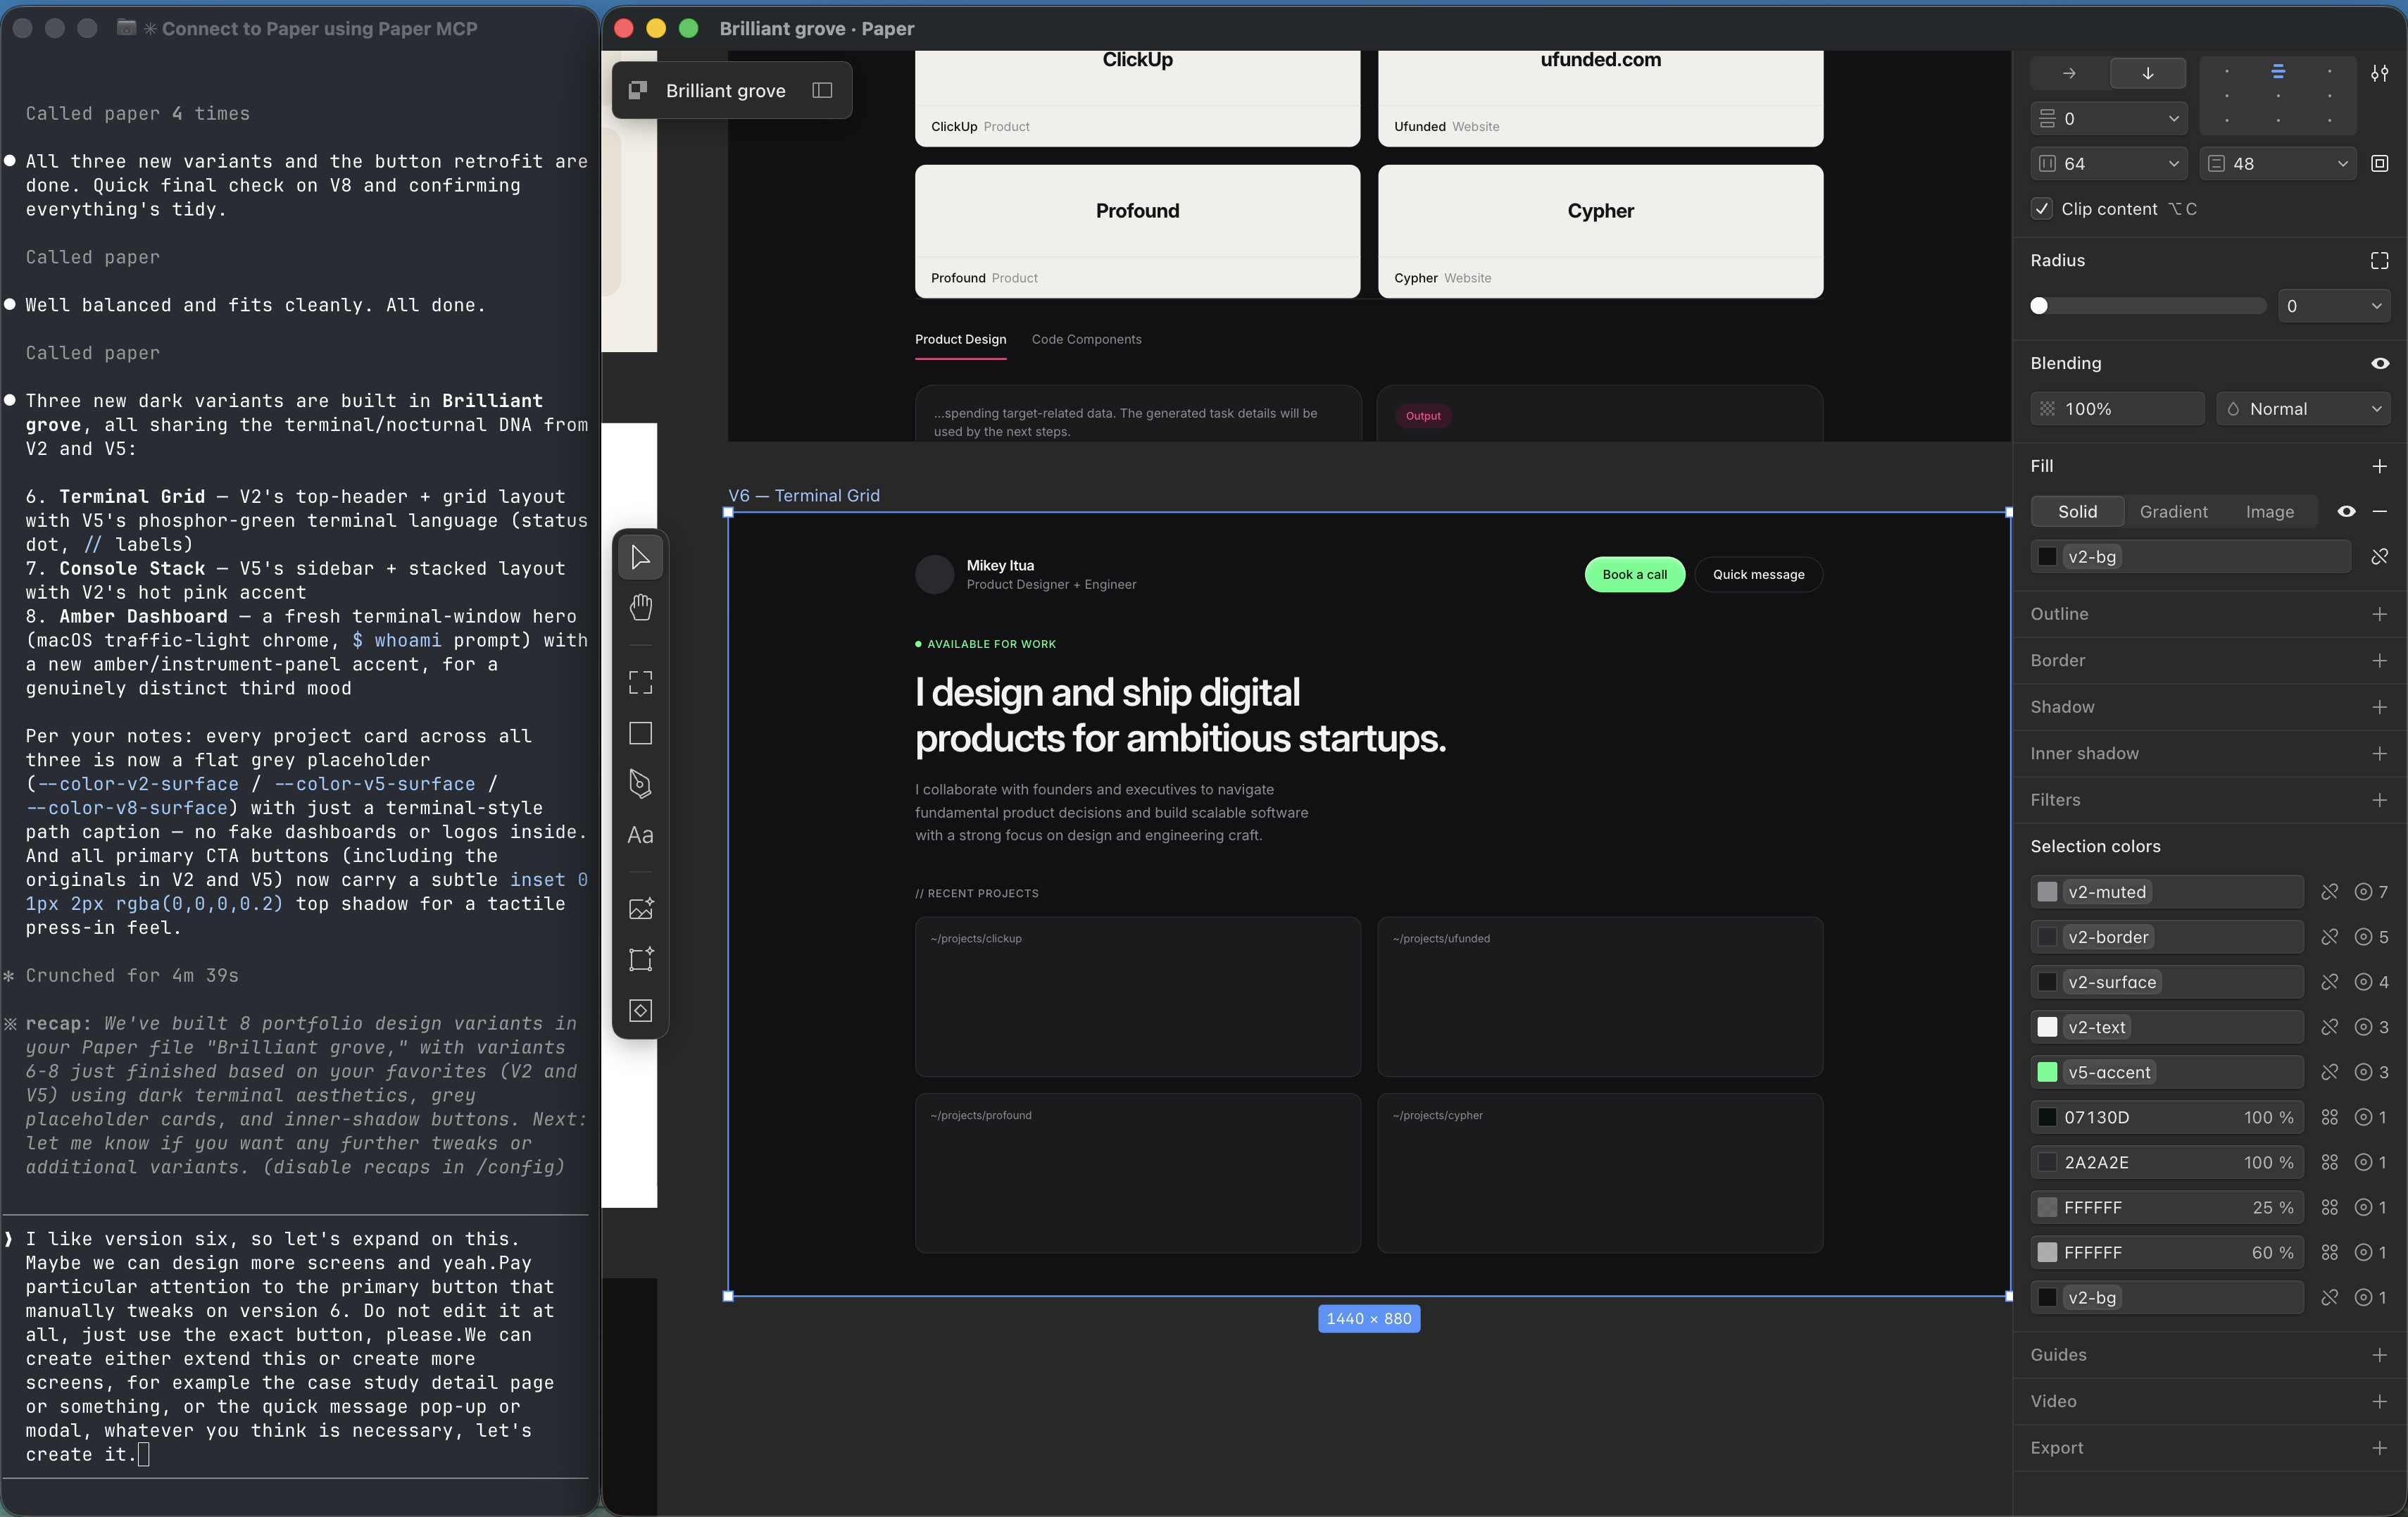Switch fill type to Image
The height and width of the screenshot is (1517, 2408).
coord(2269,511)
